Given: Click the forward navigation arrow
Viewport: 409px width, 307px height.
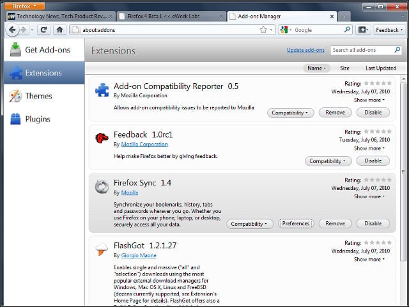Looking at the screenshot, I should pyautogui.click(x=24, y=30).
